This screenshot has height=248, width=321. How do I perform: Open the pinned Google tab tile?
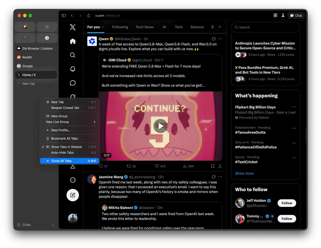(x=47, y=38)
